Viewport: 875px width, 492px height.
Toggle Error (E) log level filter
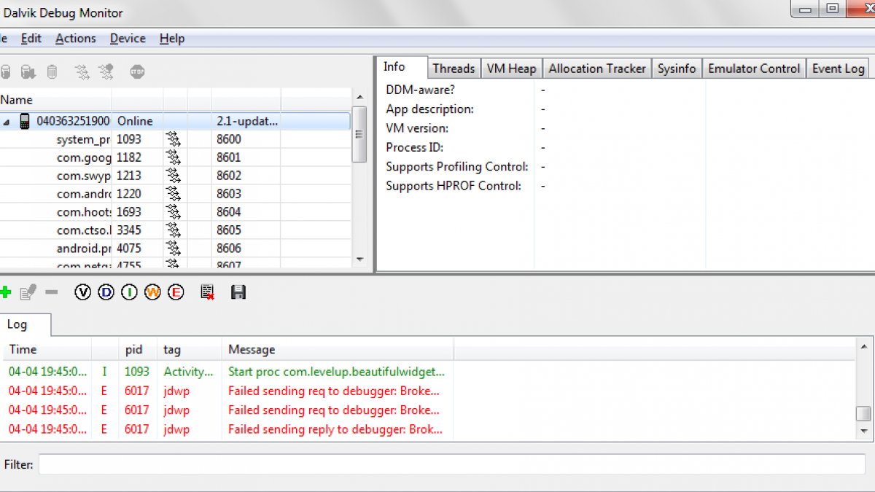click(x=176, y=292)
